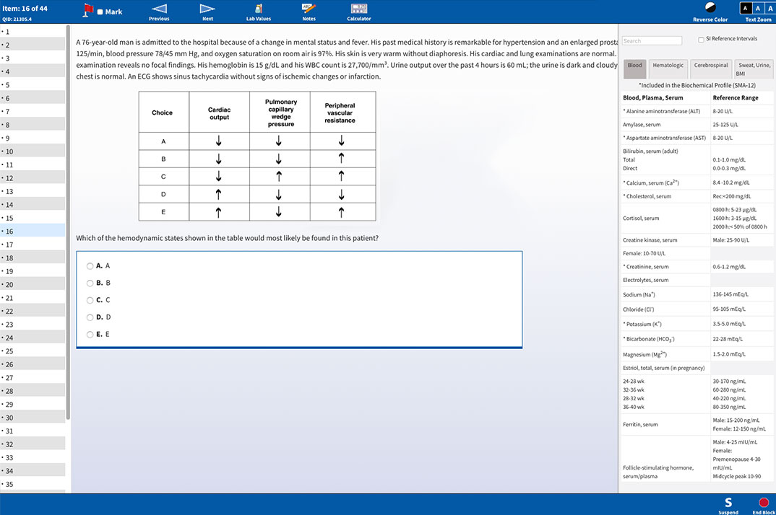The width and height of the screenshot is (776, 515).
Task: Click 'Follicle-stimulating hormone' lab row
Action: [697, 459]
